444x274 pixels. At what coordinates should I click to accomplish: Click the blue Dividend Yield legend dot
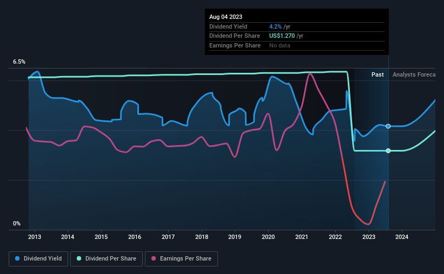click(x=17, y=258)
